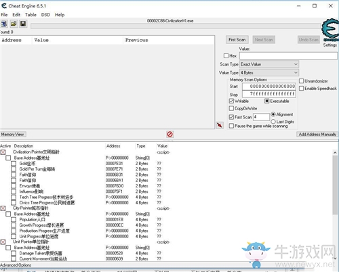Enable the Hex checkbox
This screenshot has height=272, width=339.
(x=226, y=55)
